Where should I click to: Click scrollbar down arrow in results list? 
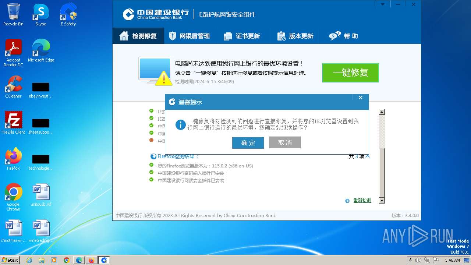(x=382, y=201)
